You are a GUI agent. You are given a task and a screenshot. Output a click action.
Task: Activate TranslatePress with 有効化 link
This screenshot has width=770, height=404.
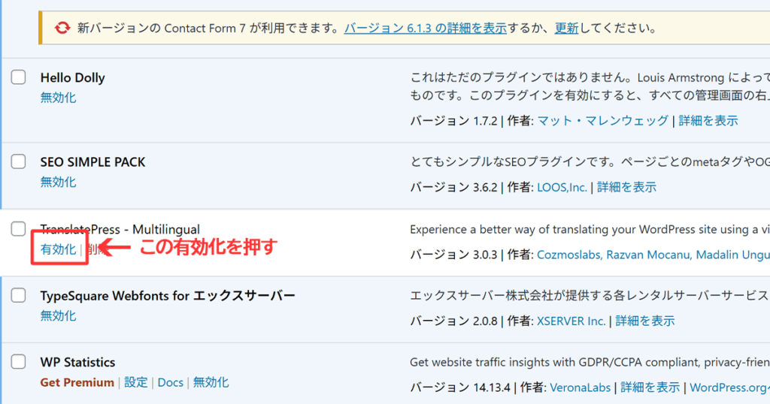click(x=58, y=249)
